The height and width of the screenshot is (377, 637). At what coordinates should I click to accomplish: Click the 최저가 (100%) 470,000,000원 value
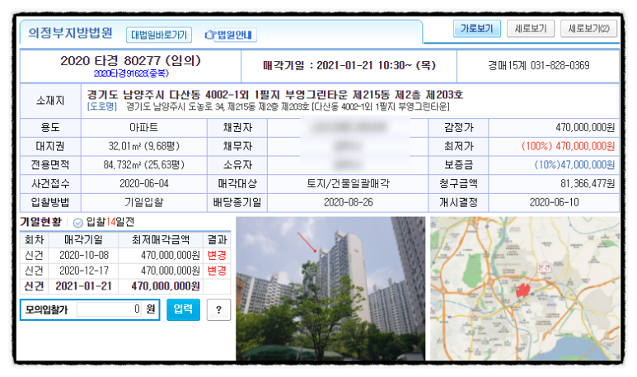click(x=568, y=146)
